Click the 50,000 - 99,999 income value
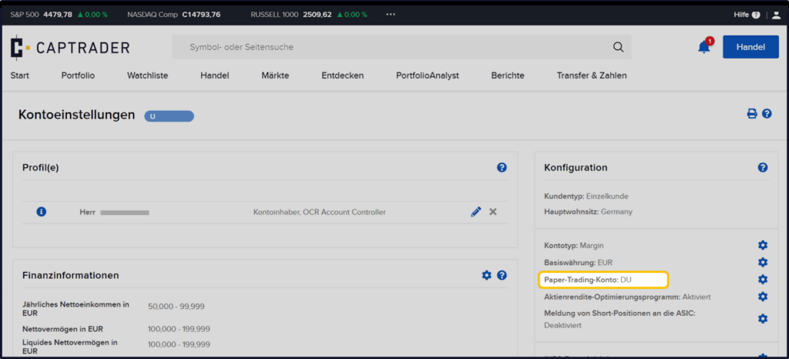 [176, 306]
